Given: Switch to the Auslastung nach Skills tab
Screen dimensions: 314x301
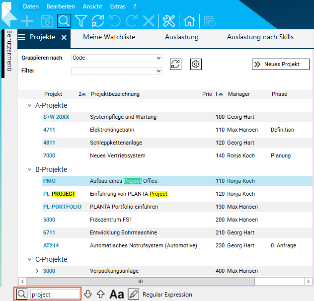Looking at the screenshot, I should [260, 37].
